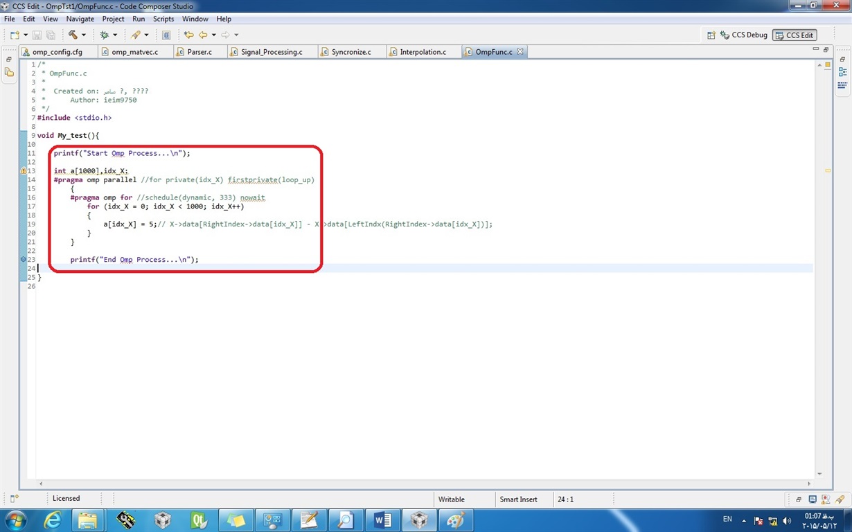Click the EN language indicator in tray
The width and height of the screenshot is (852, 532).
(x=727, y=520)
